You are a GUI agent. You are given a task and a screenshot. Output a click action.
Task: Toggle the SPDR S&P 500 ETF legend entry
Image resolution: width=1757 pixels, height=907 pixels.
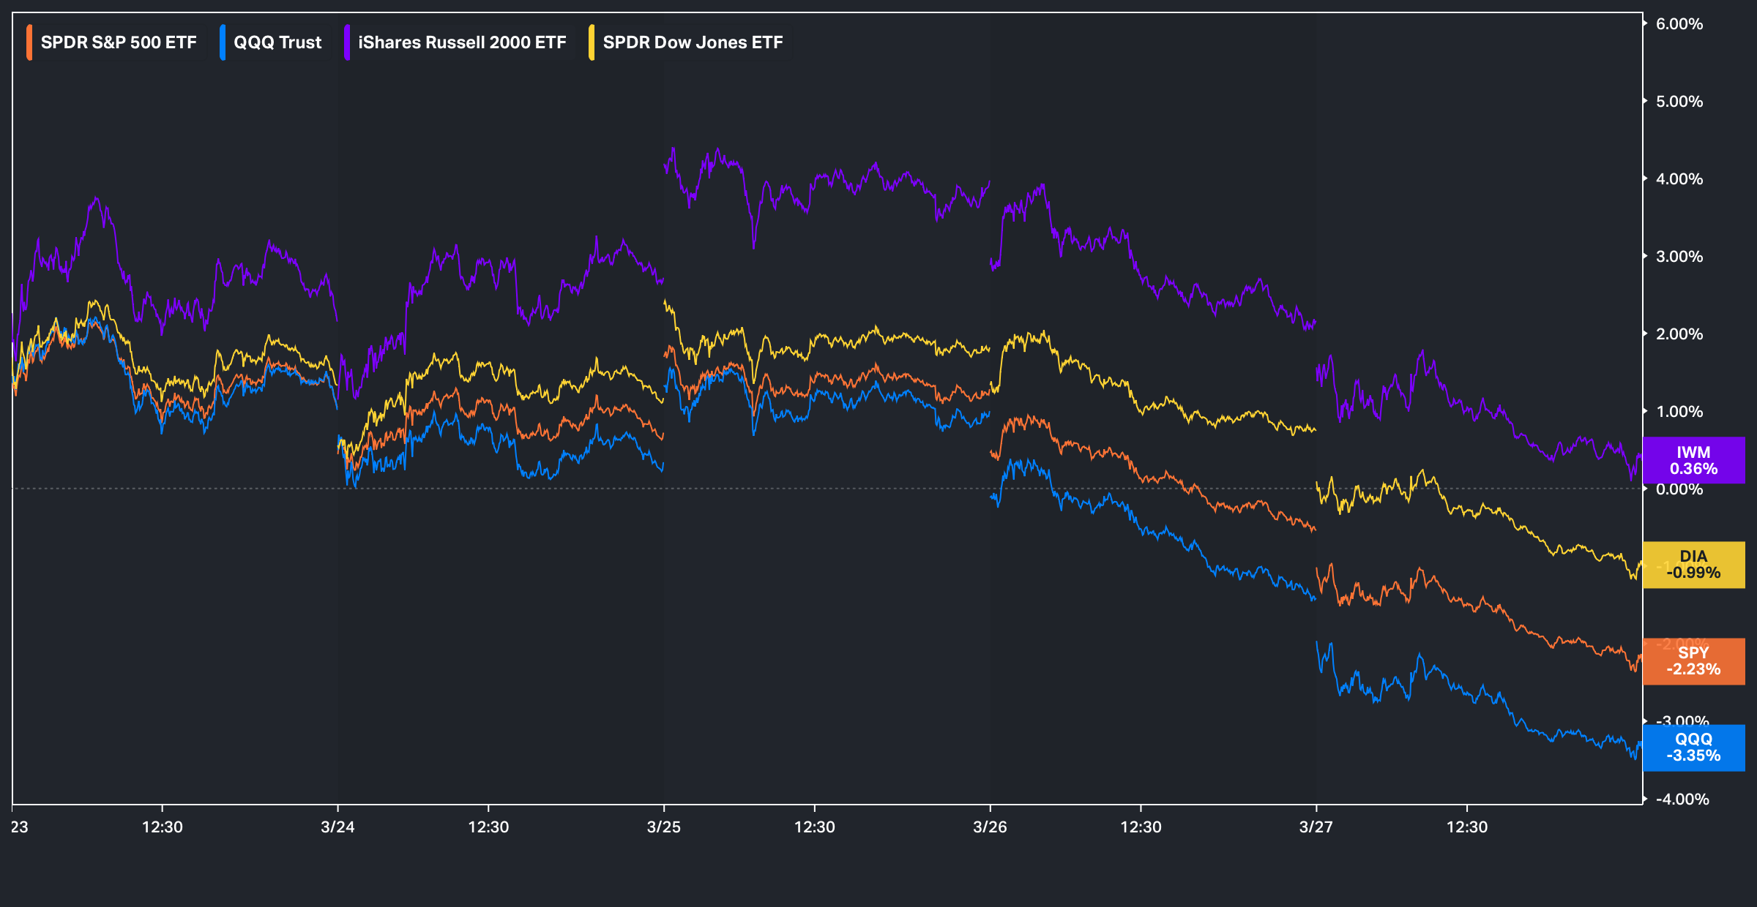click(118, 42)
